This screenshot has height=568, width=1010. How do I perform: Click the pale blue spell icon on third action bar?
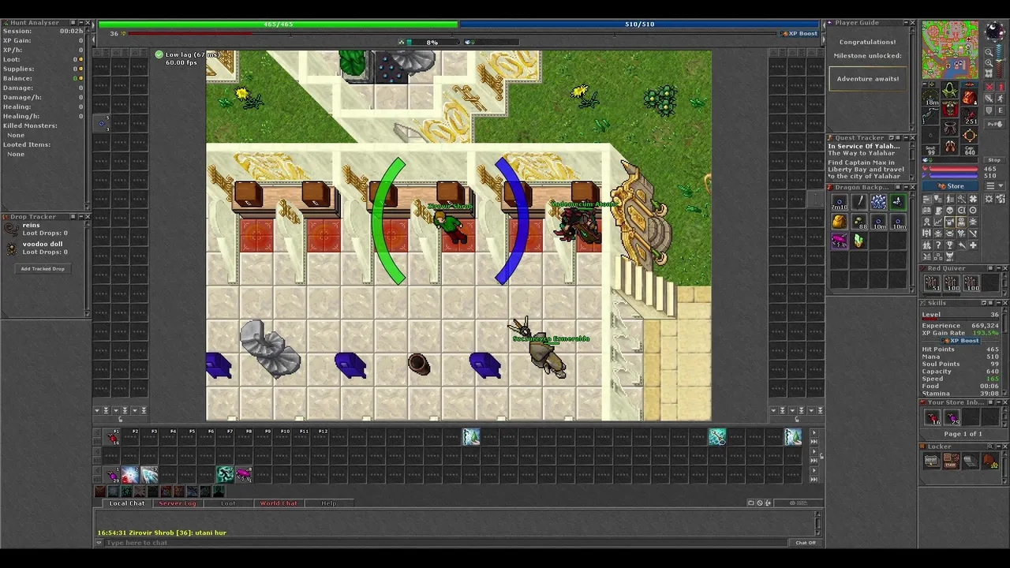(x=150, y=474)
